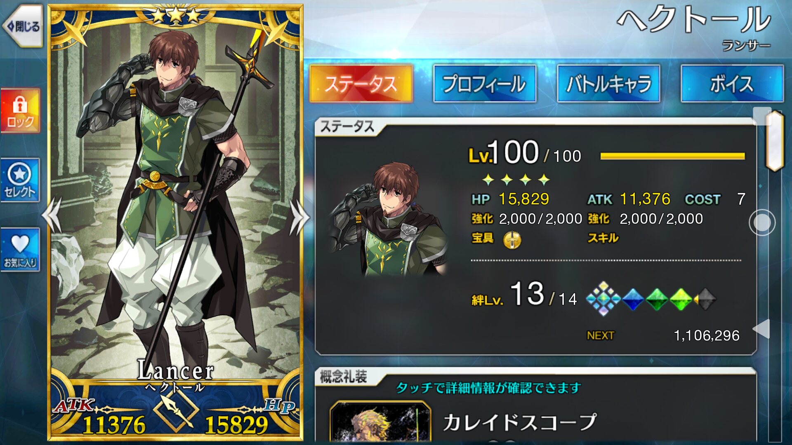Tap the 閉じる close arrow button
Image resolution: width=792 pixels, height=445 pixels.
tap(23, 26)
